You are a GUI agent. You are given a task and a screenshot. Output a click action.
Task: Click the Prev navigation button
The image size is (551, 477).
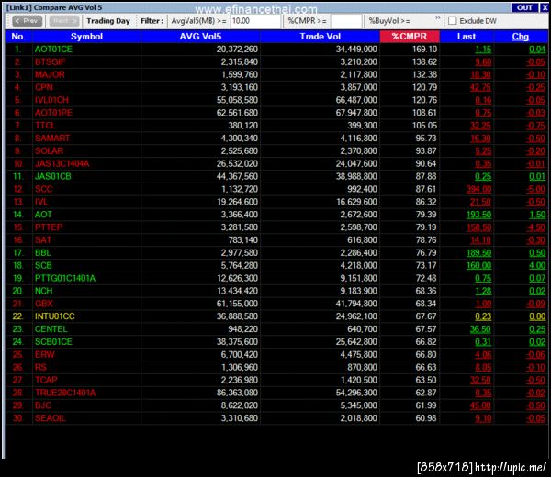[x=27, y=21]
